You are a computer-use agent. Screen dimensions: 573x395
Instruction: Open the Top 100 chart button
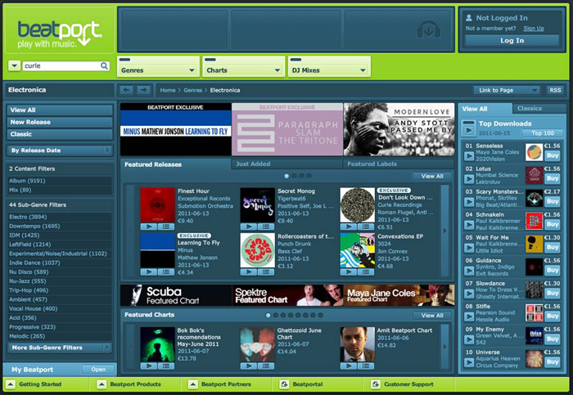point(542,133)
